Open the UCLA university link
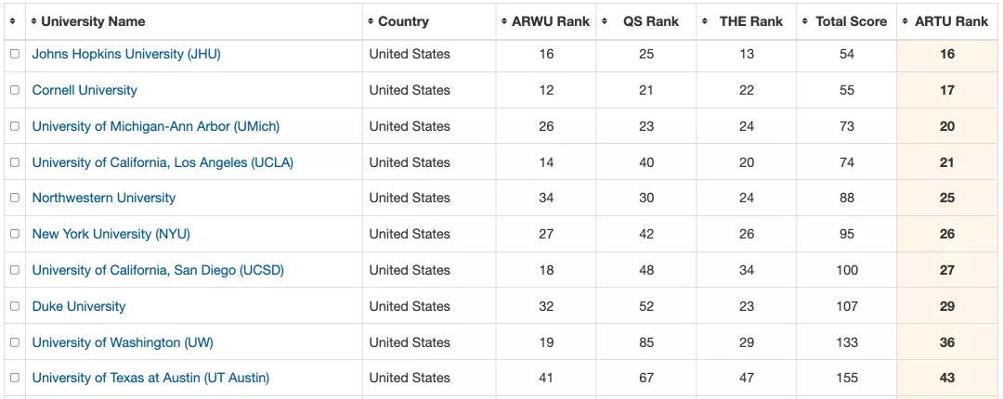This screenshot has width=1003, height=399. [163, 162]
